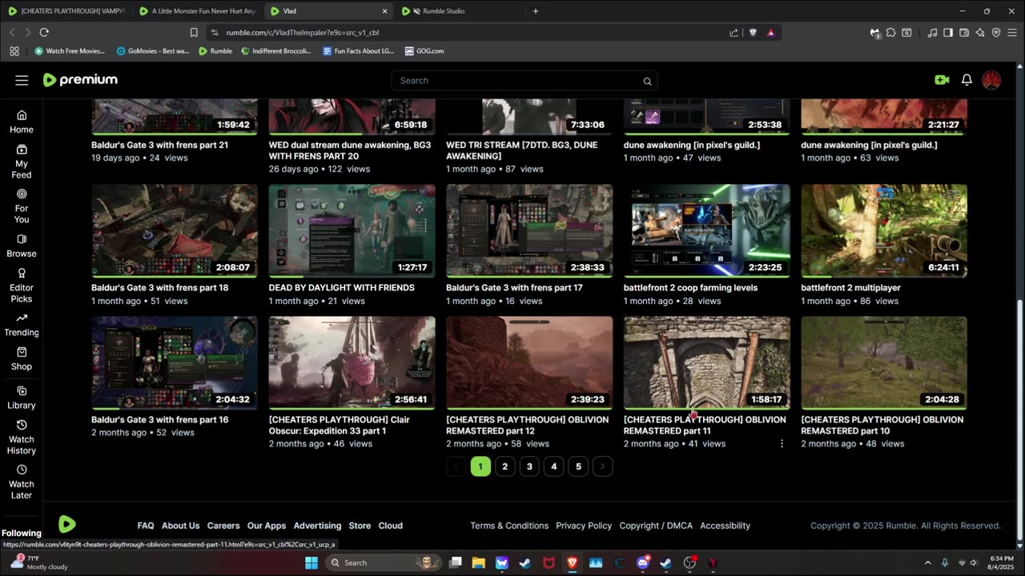Open a new browser tab
This screenshot has height=576, width=1025.
tap(536, 11)
